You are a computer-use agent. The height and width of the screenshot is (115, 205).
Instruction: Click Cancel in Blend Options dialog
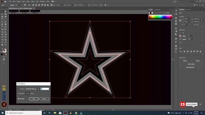tap(44, 99)
